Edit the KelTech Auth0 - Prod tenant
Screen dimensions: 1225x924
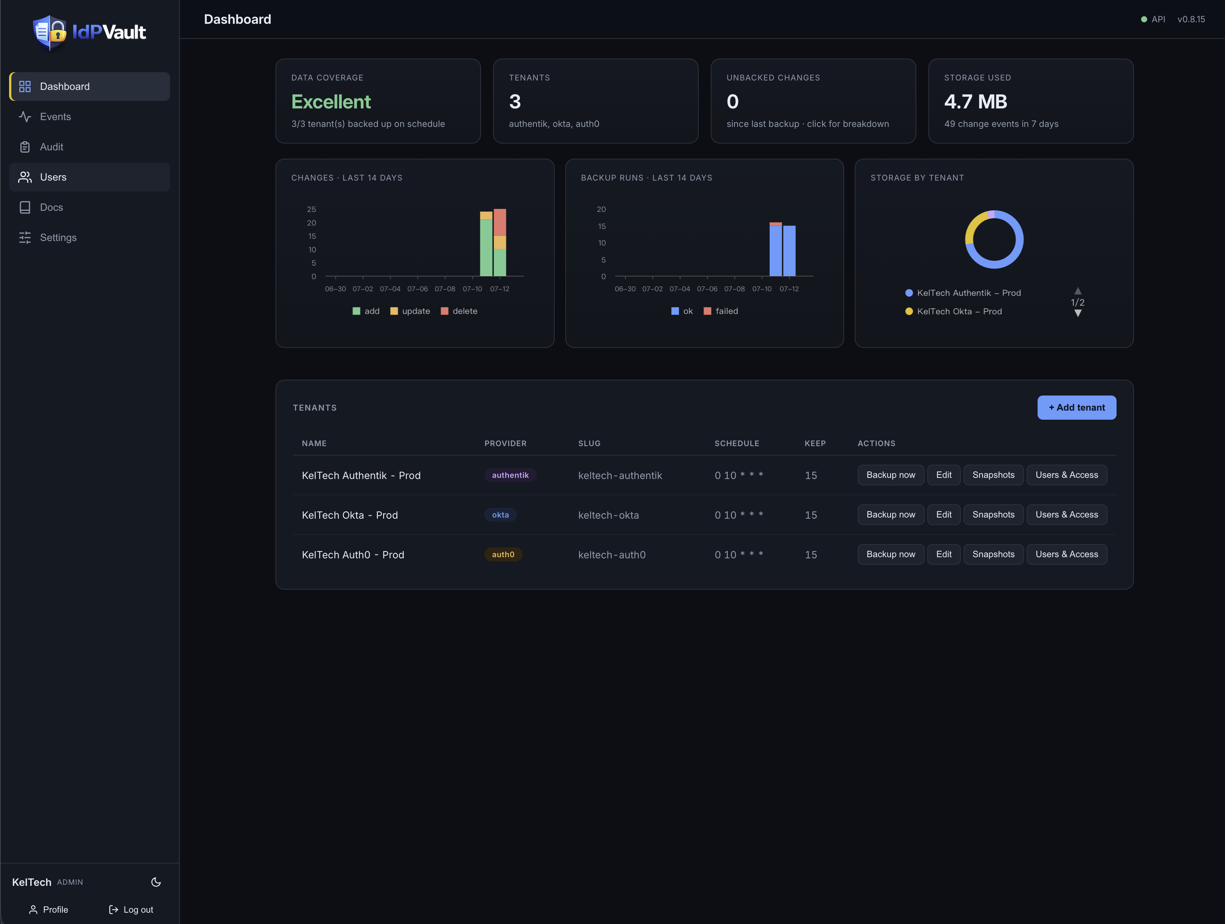pyautogui.click(x=943, y=554)
